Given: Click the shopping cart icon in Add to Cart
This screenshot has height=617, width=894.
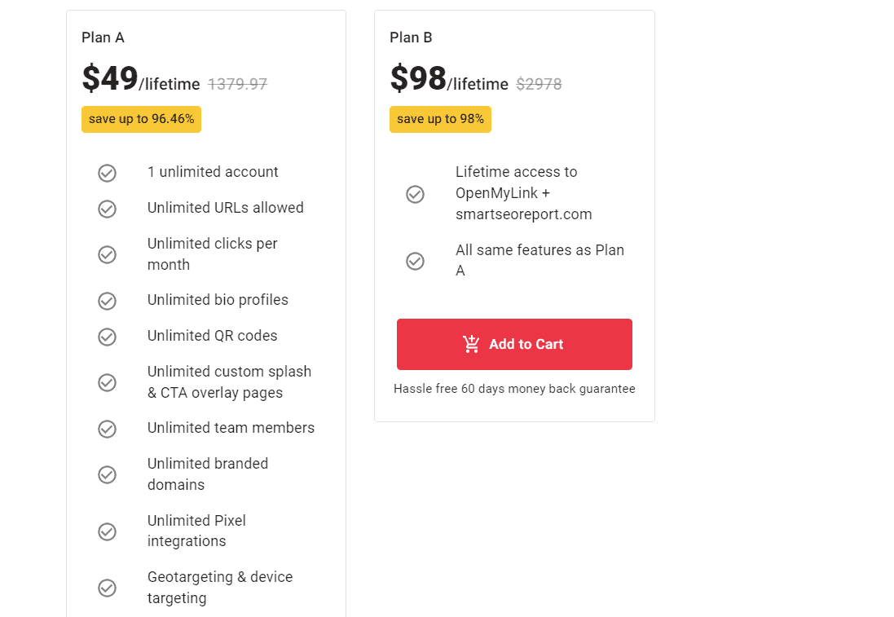Looking at the screenshot, I should tap(471, 344).
